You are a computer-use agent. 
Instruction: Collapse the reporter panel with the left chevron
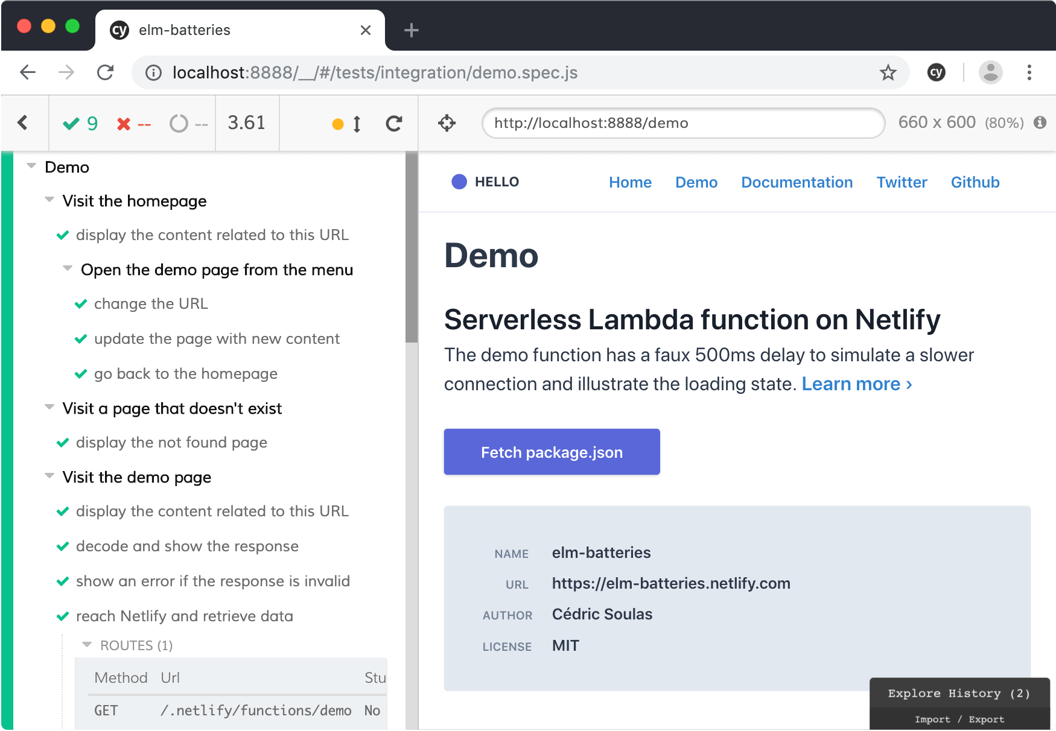click(x=23, y=122)
